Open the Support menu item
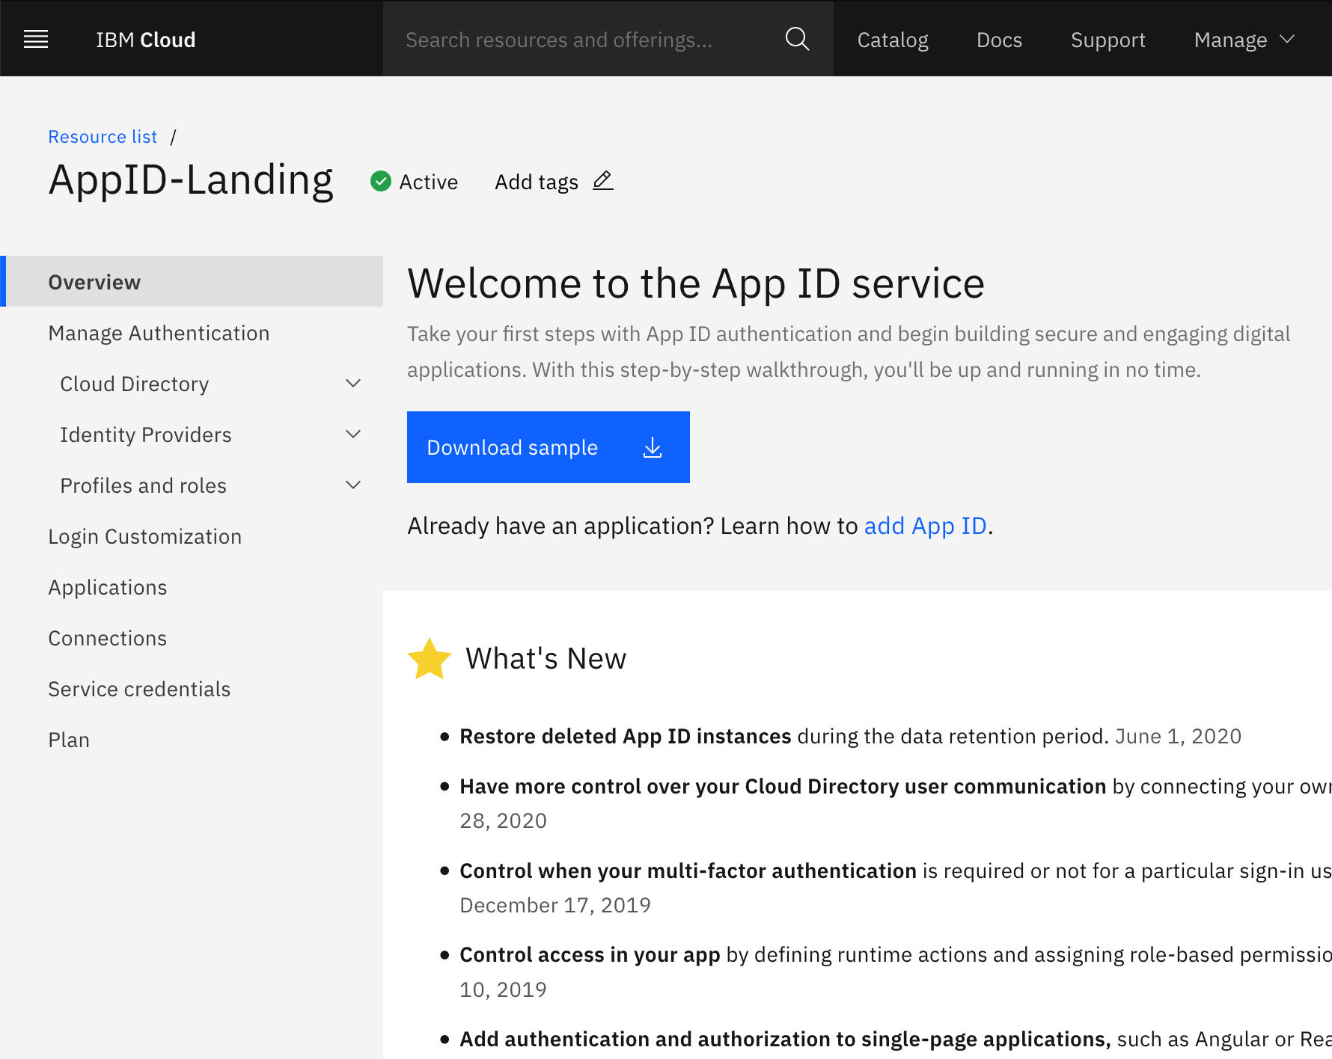 (x=1108, y=40)
